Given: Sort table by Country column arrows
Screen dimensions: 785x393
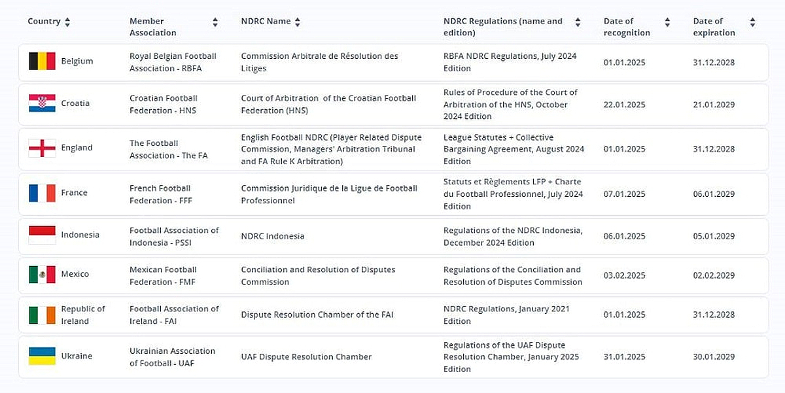Looking at the screenshot, I should [x=67, y=22].
